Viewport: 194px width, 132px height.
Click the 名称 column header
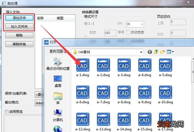point(45,18)
